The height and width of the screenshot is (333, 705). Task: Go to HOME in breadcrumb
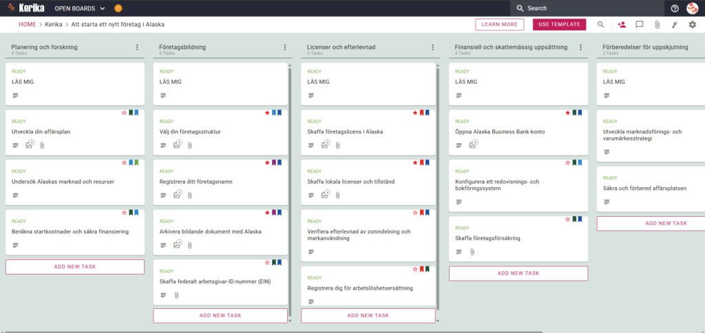pos(28,24)
